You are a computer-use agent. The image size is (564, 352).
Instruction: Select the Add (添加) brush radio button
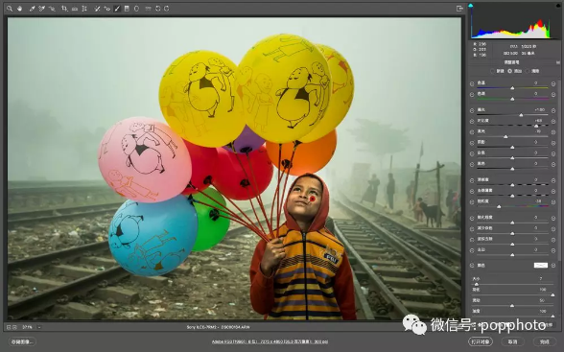(509, 71)
